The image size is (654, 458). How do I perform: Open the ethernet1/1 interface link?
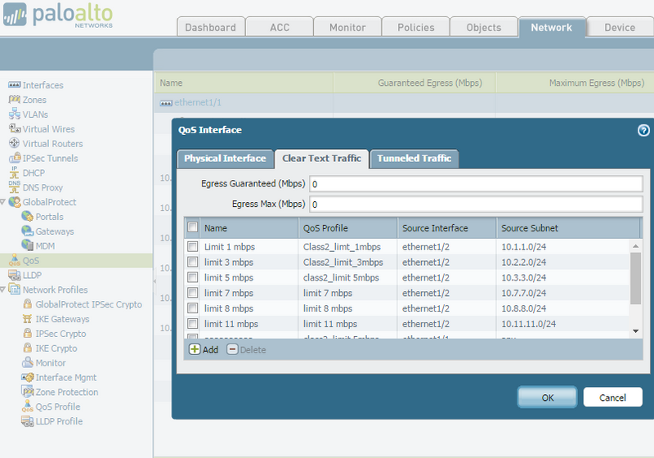[197, 103]
